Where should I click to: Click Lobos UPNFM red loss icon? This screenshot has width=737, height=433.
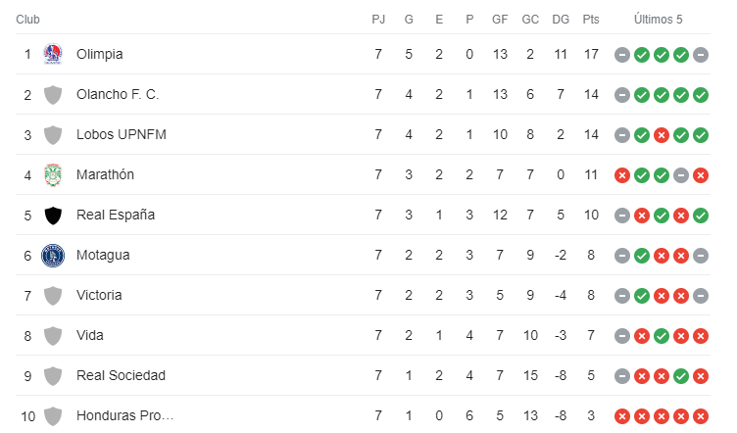662,135
